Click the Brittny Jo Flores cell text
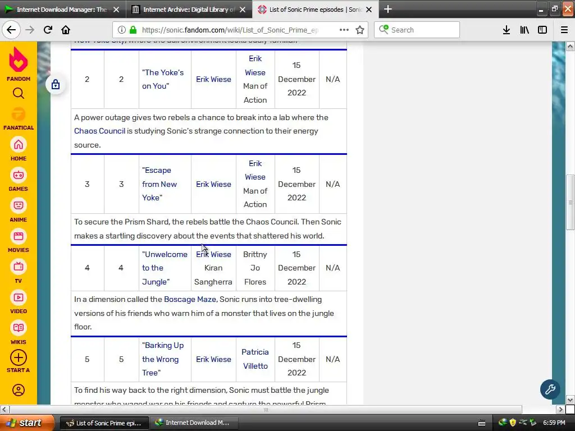 [x=255, y=268]
